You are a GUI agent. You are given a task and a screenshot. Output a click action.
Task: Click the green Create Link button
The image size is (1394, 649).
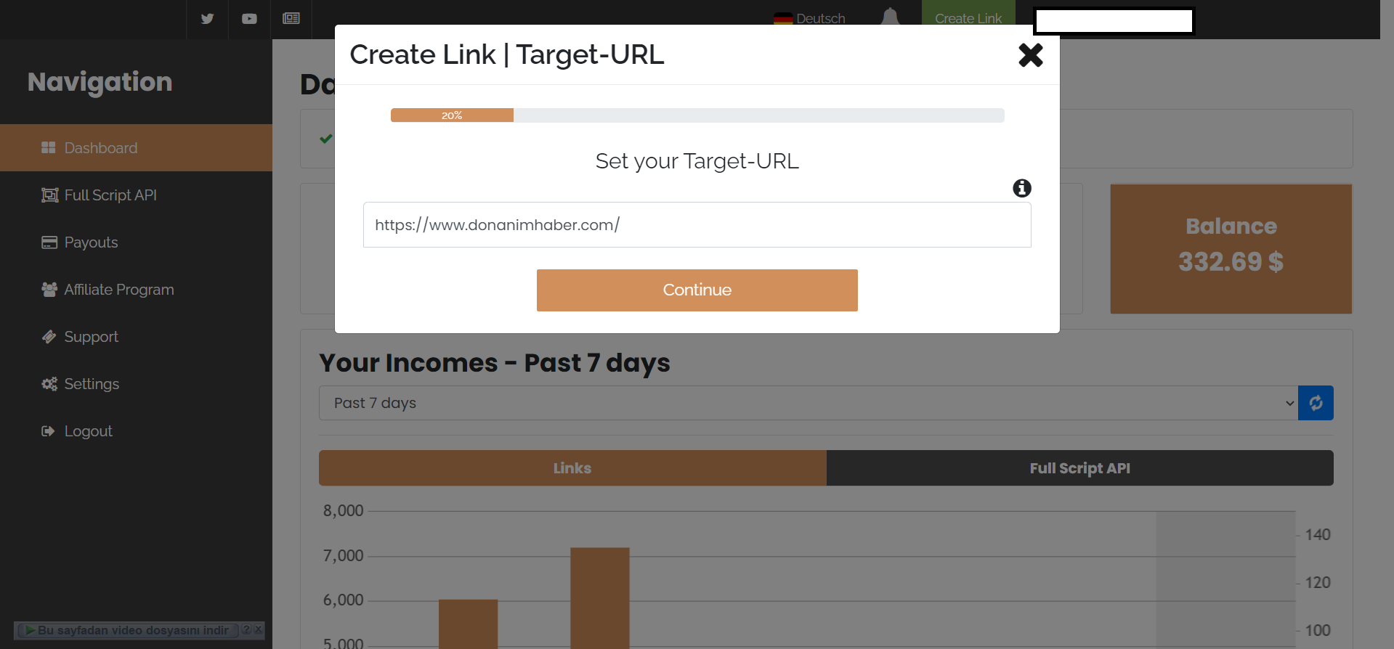pos(968,19)
